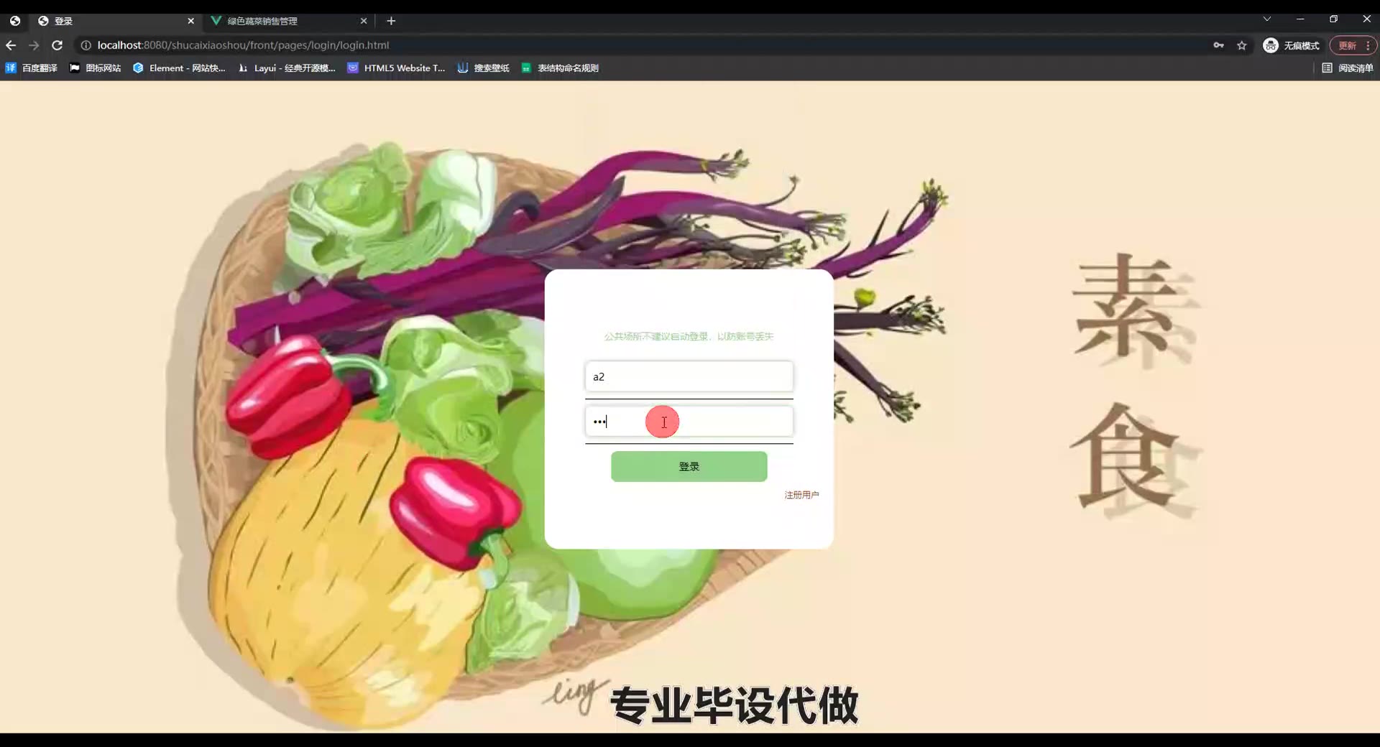This screenshot has width=1380, height=747.
Task: Close the browser window
Action: (1366, 19)
